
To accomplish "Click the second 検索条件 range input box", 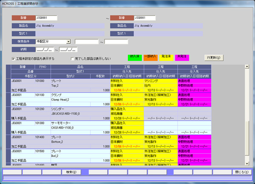I will pyautogui.click(x=116, y=42).
